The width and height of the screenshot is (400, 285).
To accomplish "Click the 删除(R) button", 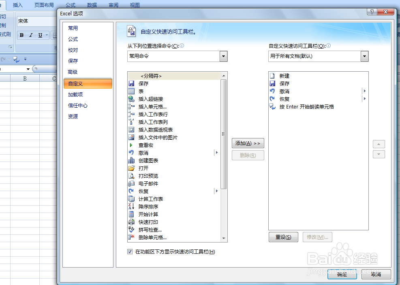I will coord(248,155).
